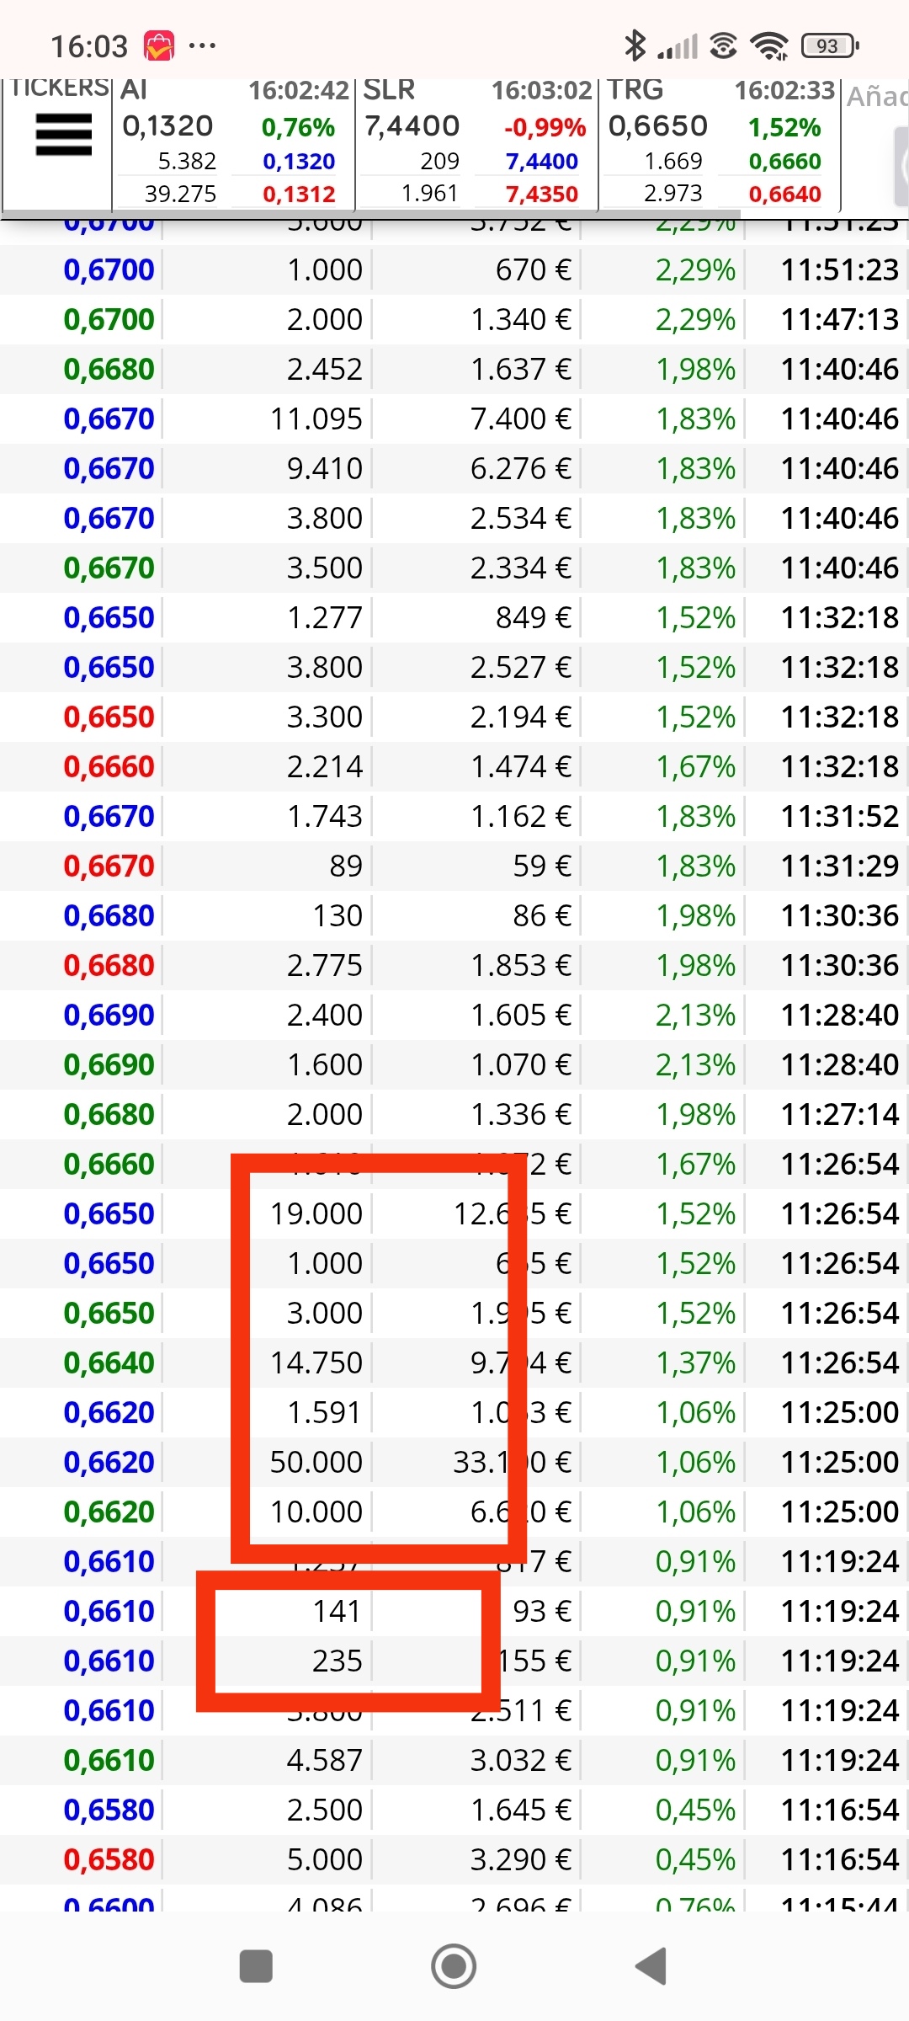Select red price 0,6660 at 11:32:18

109,767
